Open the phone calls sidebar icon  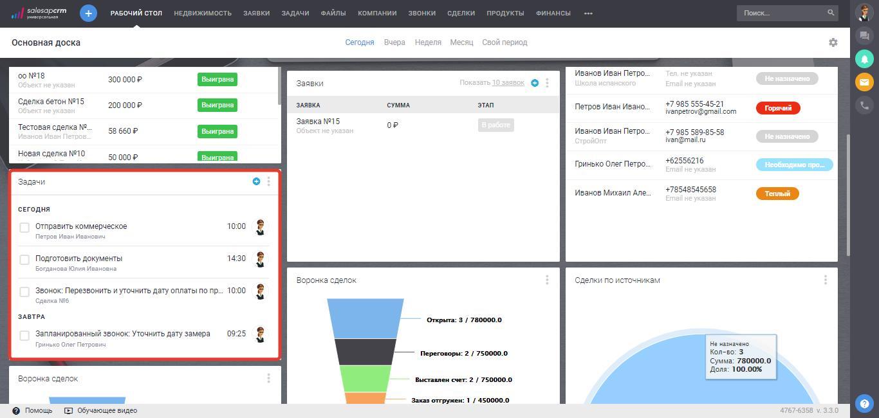(864, 105)
